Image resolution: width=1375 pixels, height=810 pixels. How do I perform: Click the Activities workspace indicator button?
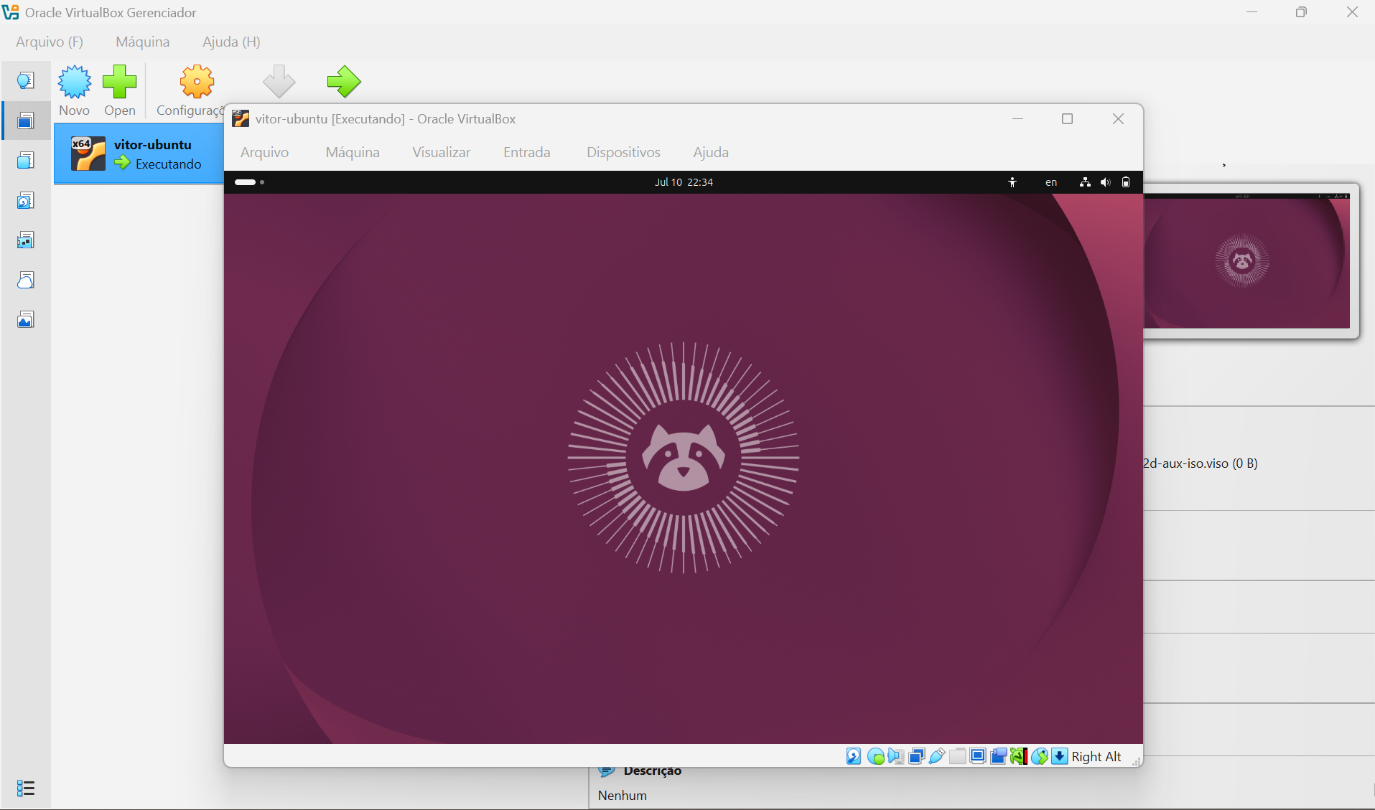[x=249, y=182]
